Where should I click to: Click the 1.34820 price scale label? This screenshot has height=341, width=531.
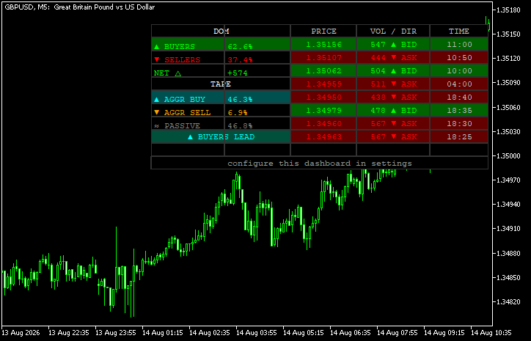508,302
